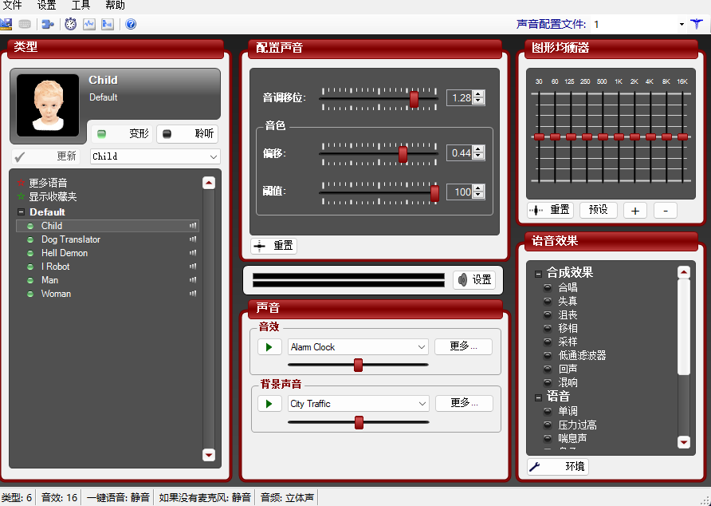
Task: Open the 设置 menu
Action: pos(45,6)
